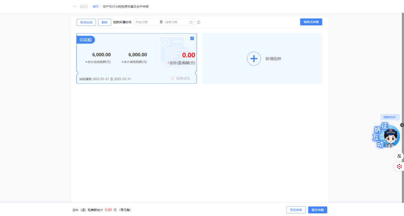Open the 印花税 tax card title
The height and width of the screenshot is (216, 404).
pos(85,40)
